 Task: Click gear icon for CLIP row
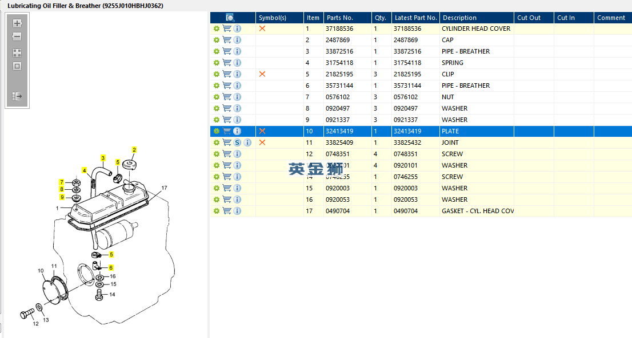(x=217, y=74)
